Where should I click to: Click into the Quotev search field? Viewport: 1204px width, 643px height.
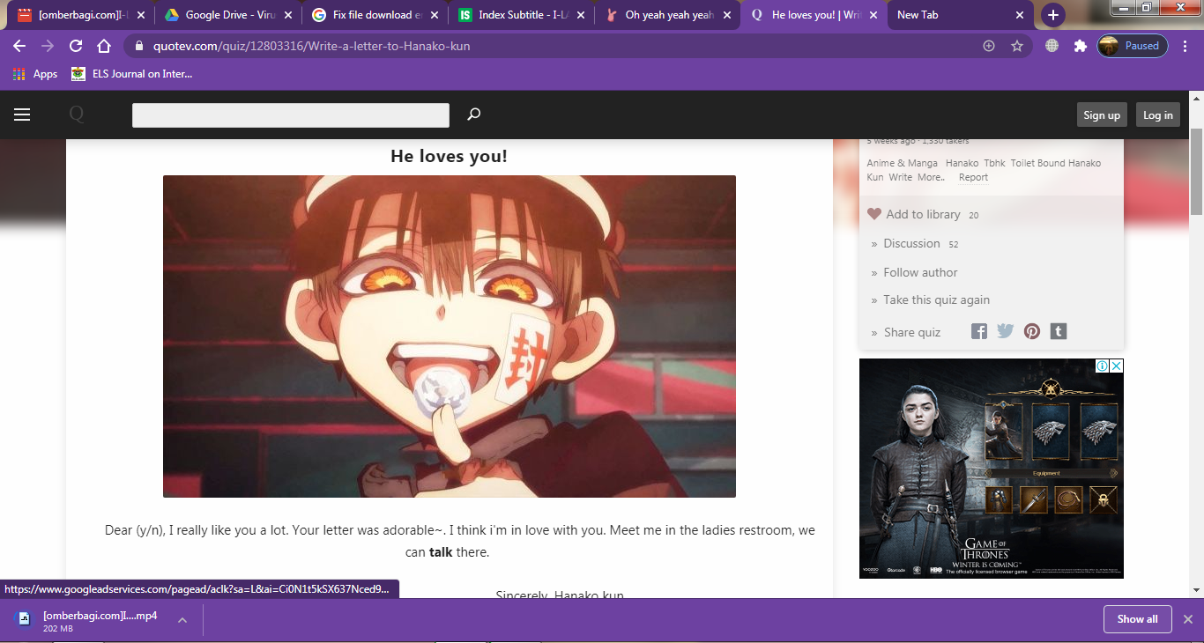[290, 115]
